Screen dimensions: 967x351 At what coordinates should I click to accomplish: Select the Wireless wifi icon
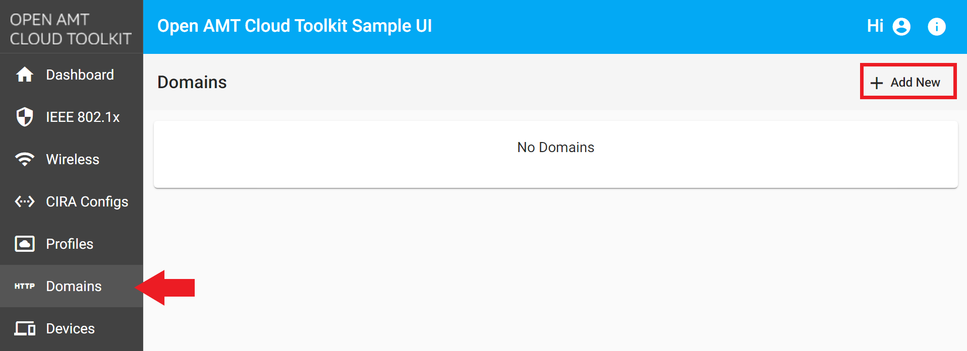(24, 159)
